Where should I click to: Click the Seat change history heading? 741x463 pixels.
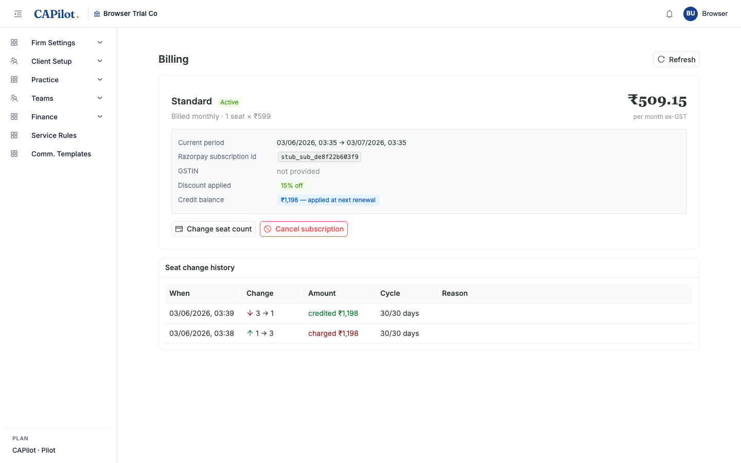[200, 268]
